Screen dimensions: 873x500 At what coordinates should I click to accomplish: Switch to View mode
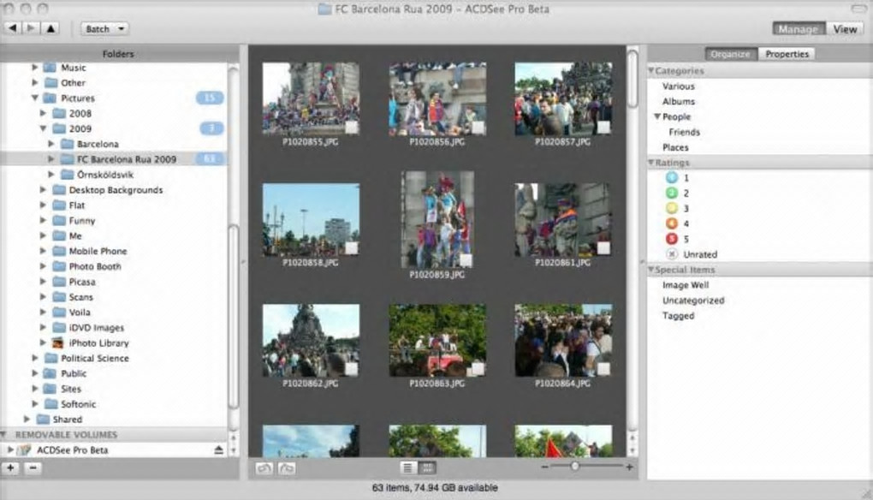[845, 29]
